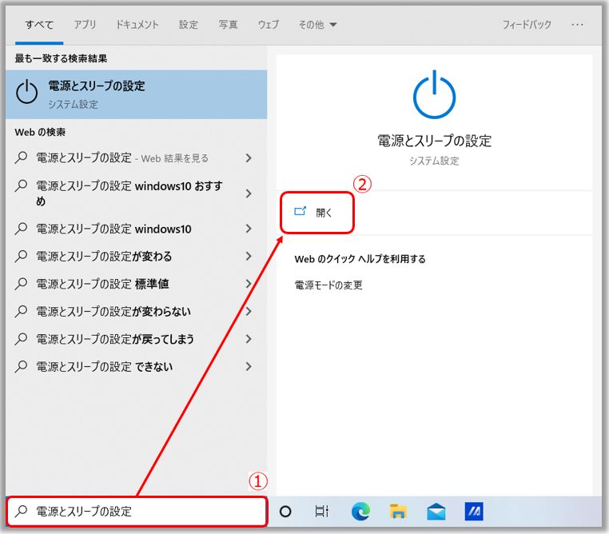Click the フィードバック link
The image size is (609, 534).
click(527, 25)
